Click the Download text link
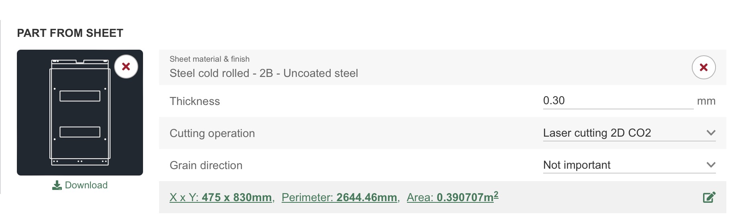This screenshot has width=736, height=222. click(x=86, y=185)
